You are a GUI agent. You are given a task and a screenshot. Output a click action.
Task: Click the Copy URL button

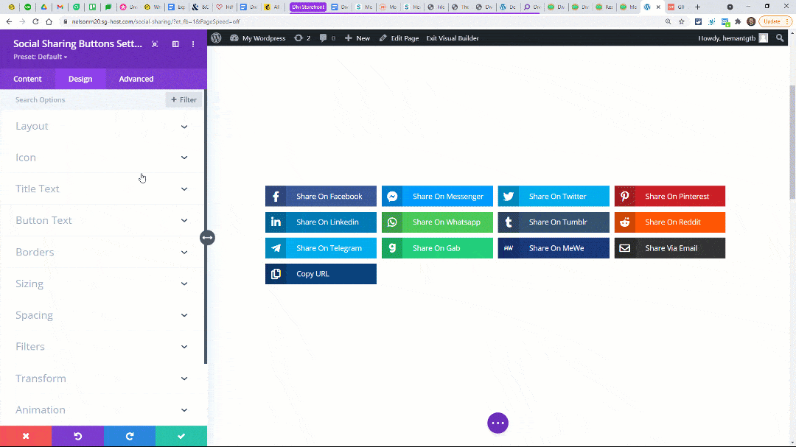[321, 274]
